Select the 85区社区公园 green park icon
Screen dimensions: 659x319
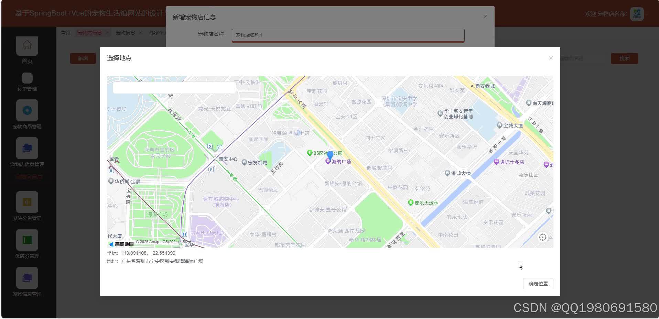pyautogui.click(x=310, y=153)
